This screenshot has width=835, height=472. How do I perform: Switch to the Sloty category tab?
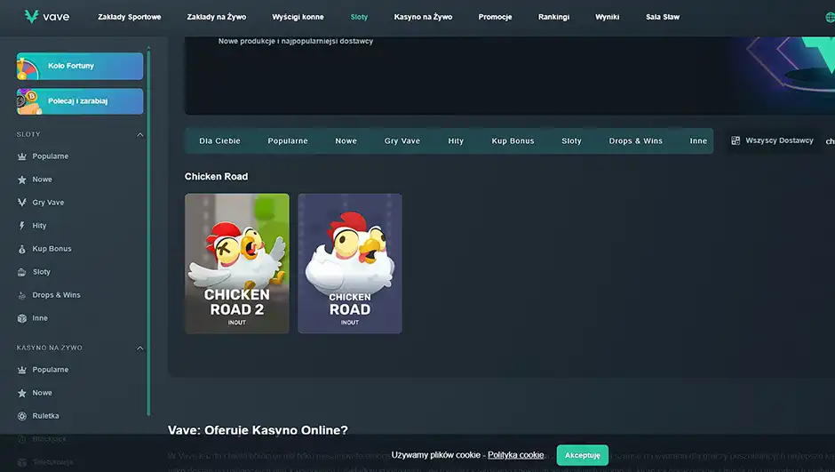pyautogui.click(x=571, y=141)
